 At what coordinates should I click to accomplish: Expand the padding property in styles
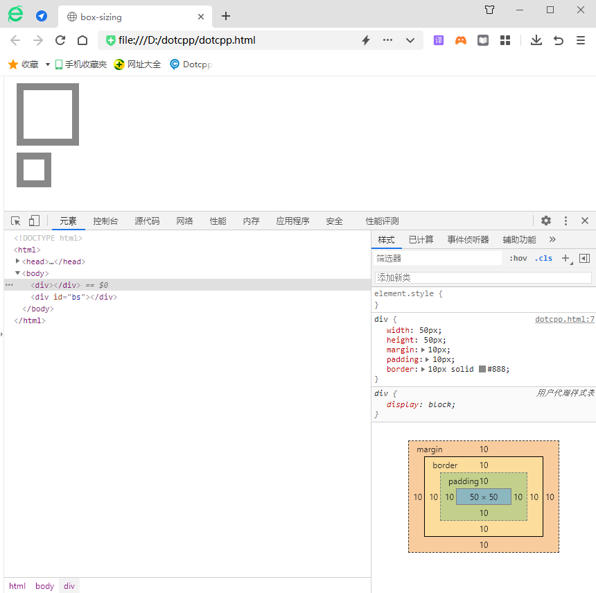click(426, 359)
